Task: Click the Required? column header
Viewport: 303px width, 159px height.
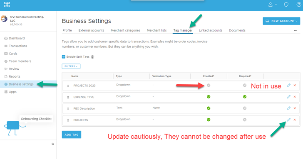Action: (245, 76)
